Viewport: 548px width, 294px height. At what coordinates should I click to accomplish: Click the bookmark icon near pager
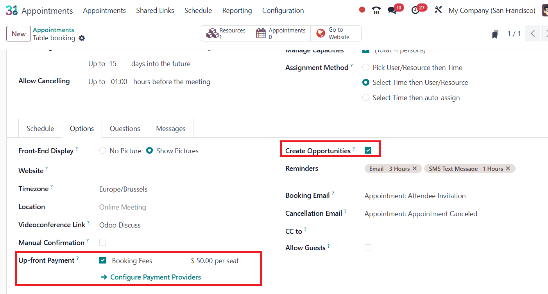(495, 34)
